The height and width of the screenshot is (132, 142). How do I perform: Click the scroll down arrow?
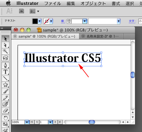[133, 117]
